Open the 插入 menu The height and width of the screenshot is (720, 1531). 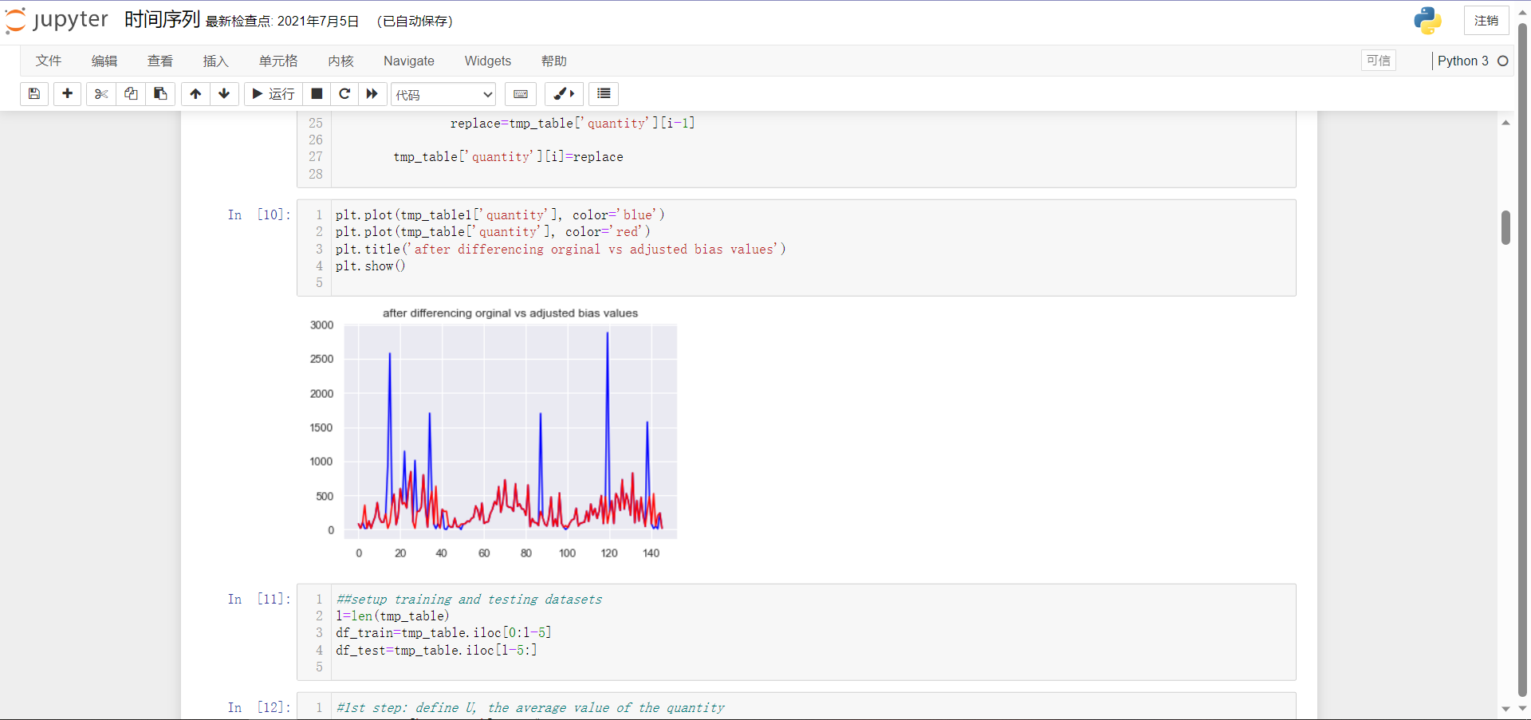pyautogui.click(x=216, y=61)
